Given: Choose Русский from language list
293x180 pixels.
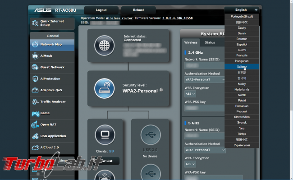Looking at the screenshot, I should pos(242,111).
